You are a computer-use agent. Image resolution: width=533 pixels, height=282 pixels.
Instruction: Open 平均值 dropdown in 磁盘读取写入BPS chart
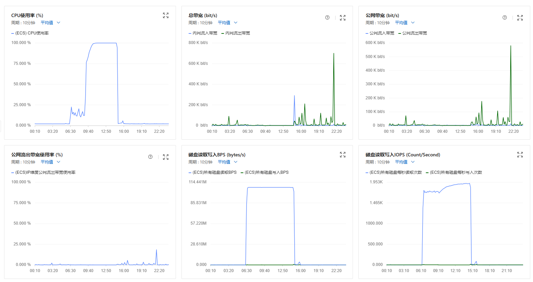tap(227, 162)
